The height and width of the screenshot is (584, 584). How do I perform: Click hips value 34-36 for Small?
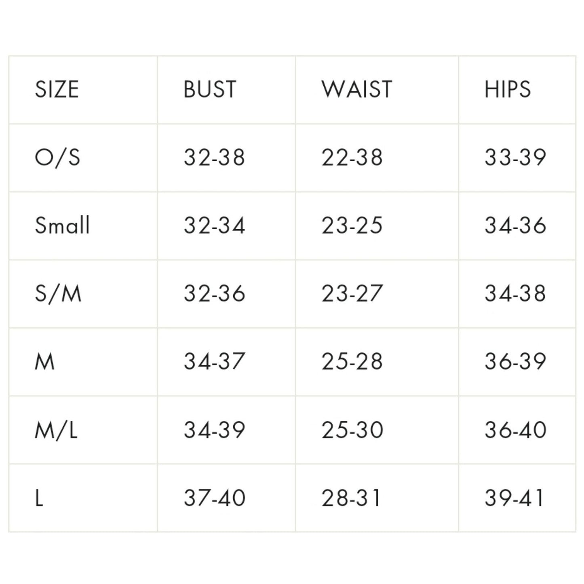click(x=515, y=225)
